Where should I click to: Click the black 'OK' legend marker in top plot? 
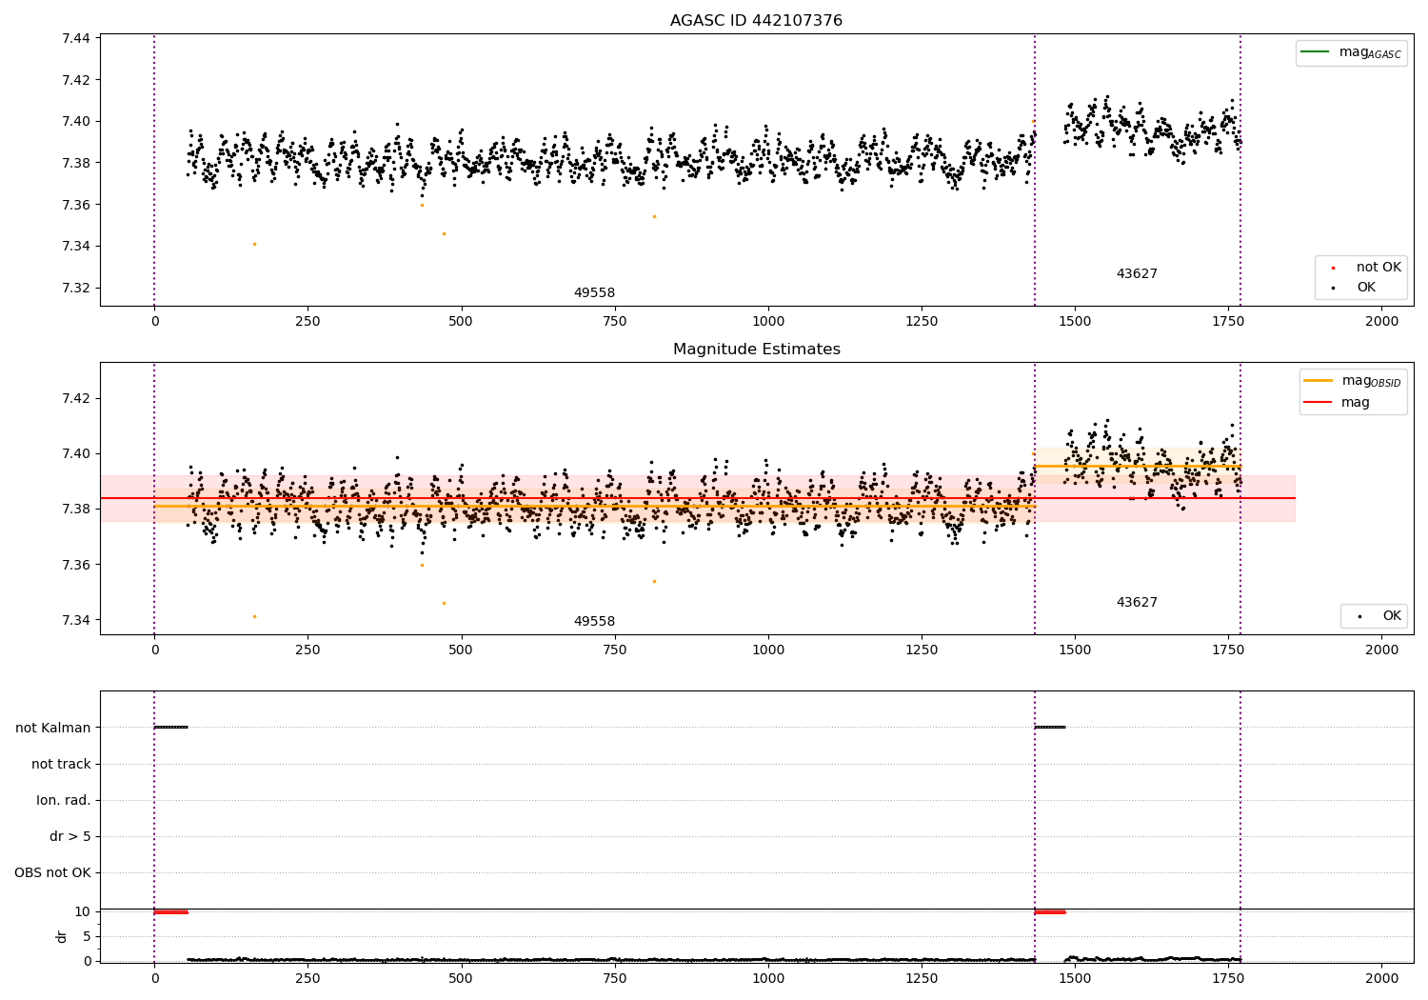click(1333, 288)
